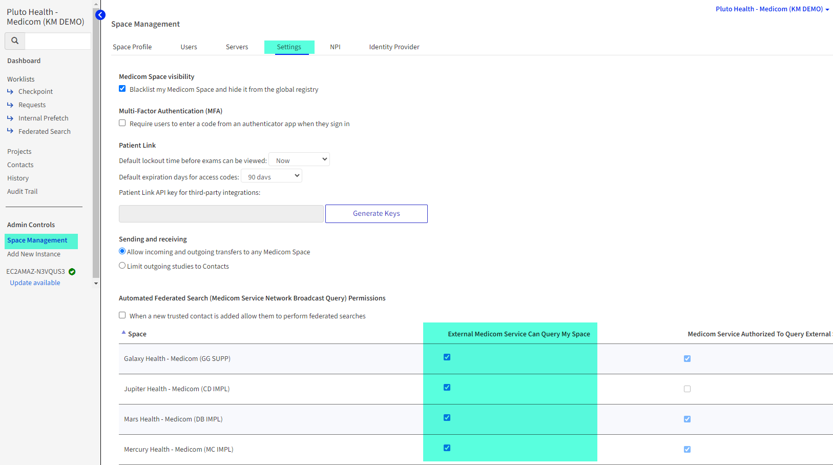Collapse the sidebar using the blue chevron
The image size is (833, 465).
(100, 15)
